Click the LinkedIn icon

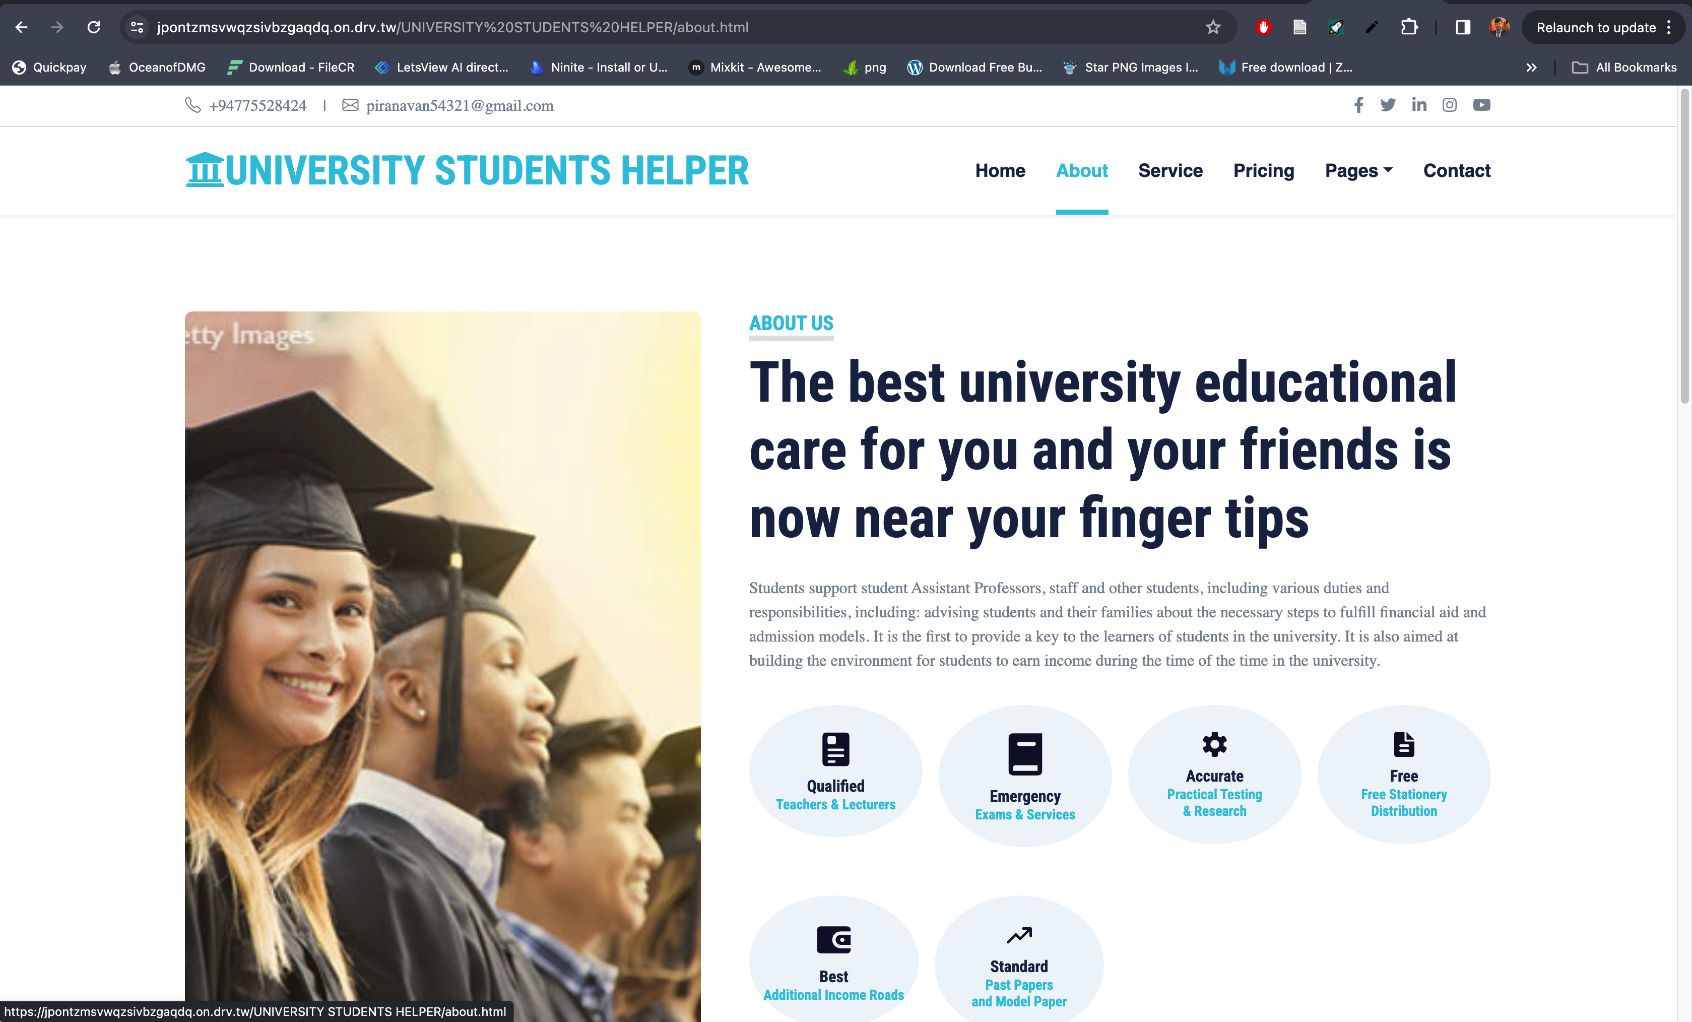[x=1419, y=105]
